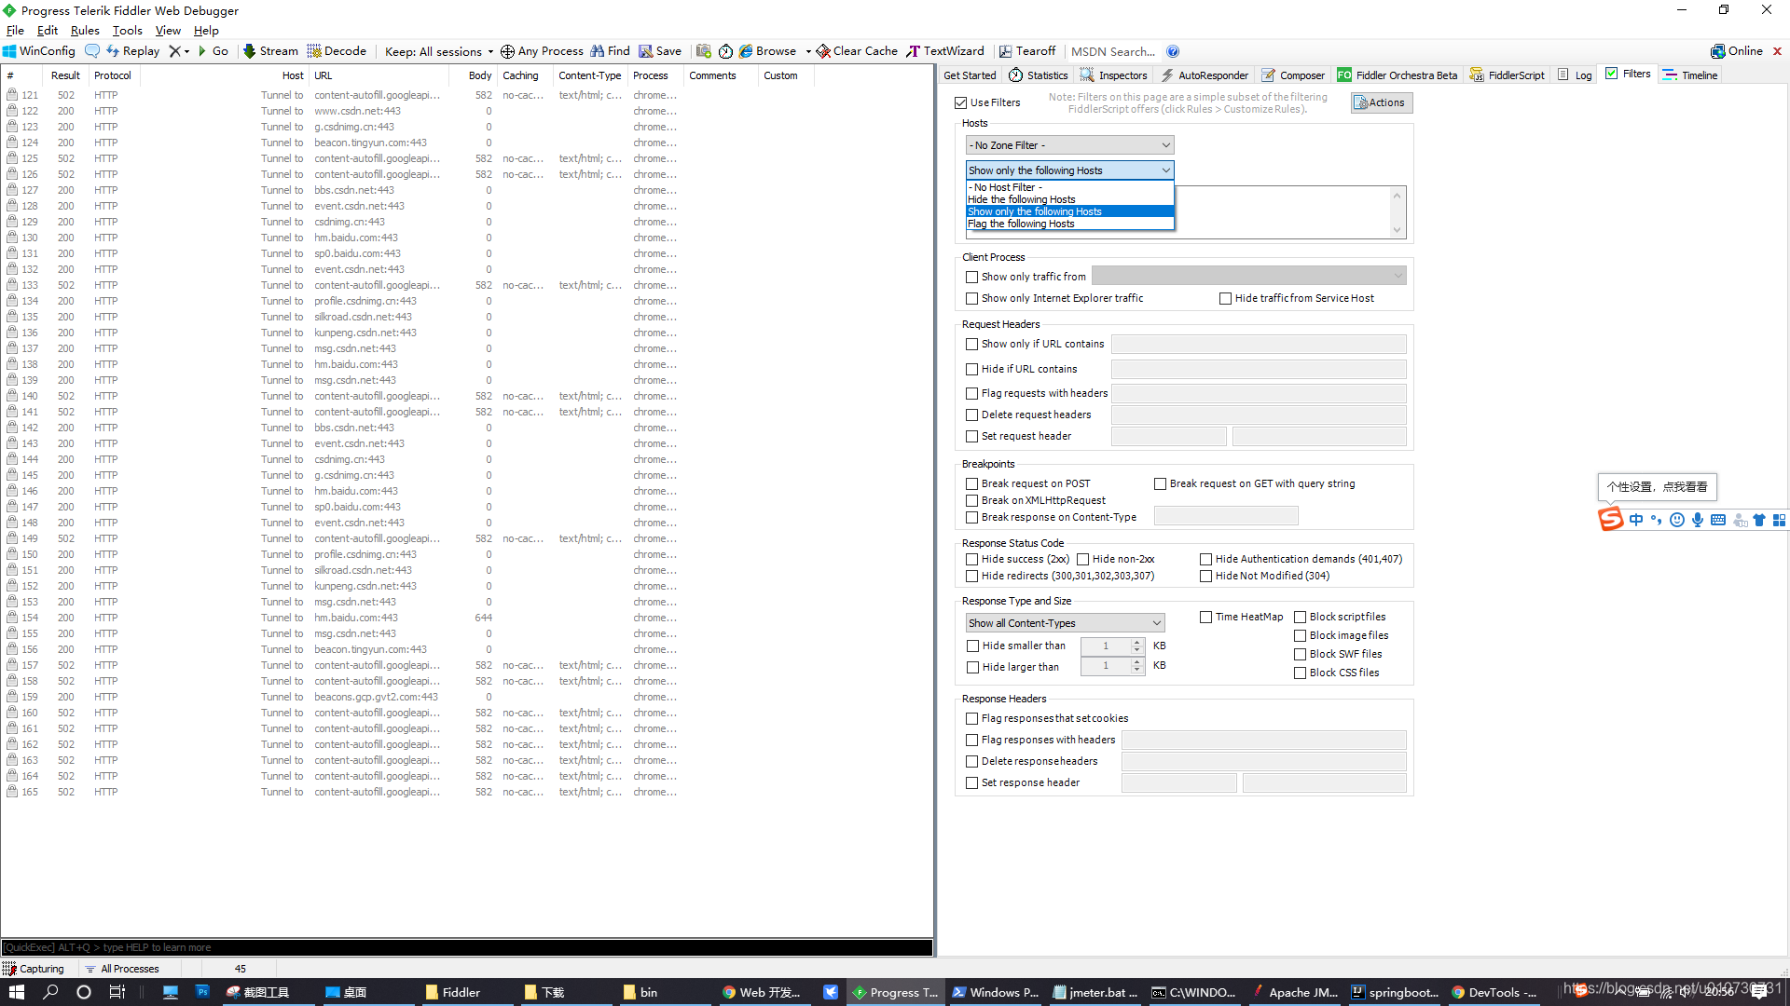Click the Stream mode icon

tap(249, 51)
